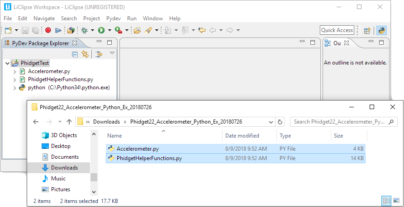Expand the python interpreter node

pos(14,88)
